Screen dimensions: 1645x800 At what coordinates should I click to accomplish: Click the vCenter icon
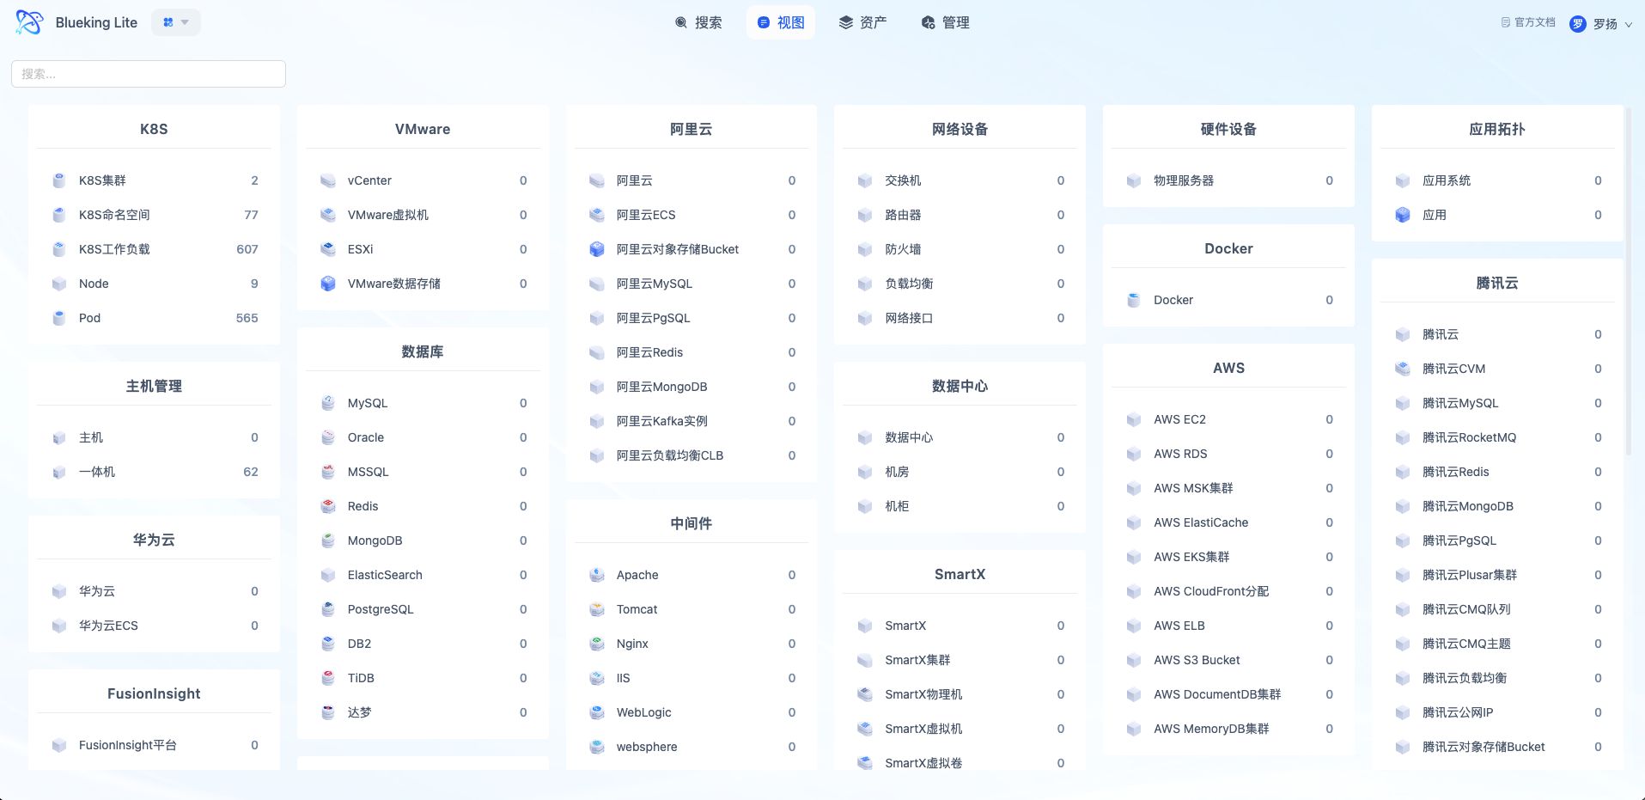[328, 180]
